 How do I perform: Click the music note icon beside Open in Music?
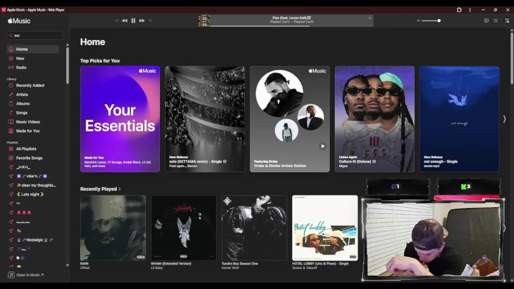point(11,275)
